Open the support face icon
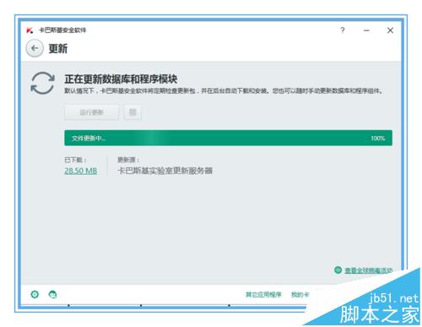The width and height of the screenshot is (422, 327). click(x=52, y=295)
